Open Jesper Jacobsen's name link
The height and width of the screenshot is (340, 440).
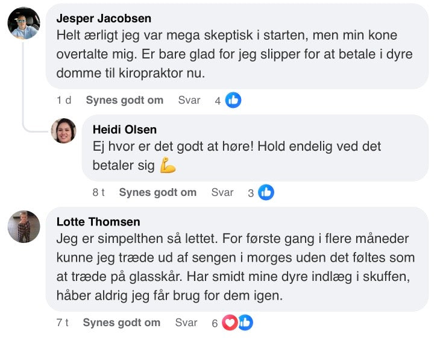tap(103, 19)
